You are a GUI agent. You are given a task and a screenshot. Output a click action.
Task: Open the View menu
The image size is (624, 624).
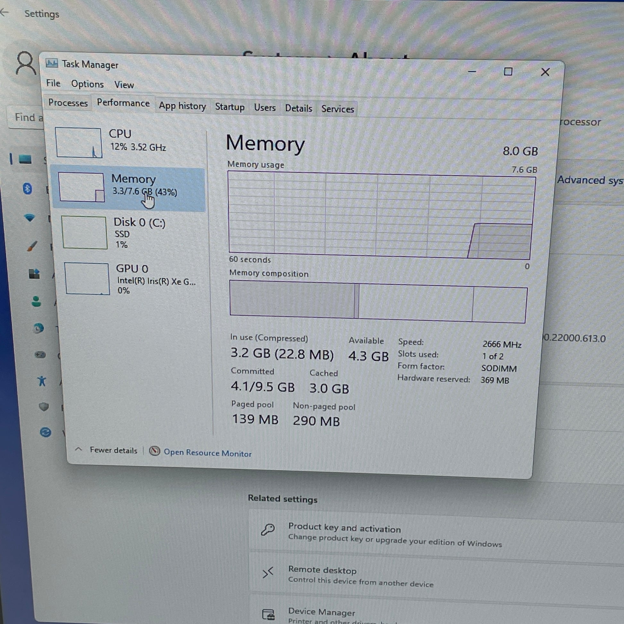pyautogui.click(x=124, y=85)
